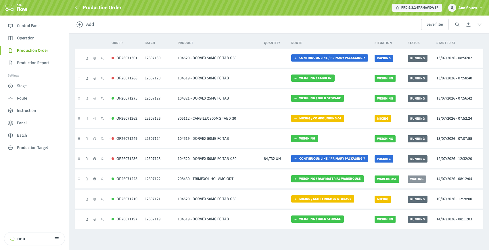Open Production Report in the sidebar
Viewport: 489px width, 250px height.
33,63
